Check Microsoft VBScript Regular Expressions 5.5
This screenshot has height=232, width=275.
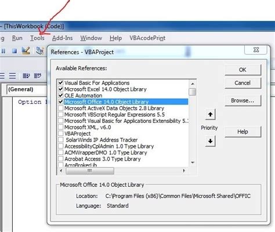[61, 114]
